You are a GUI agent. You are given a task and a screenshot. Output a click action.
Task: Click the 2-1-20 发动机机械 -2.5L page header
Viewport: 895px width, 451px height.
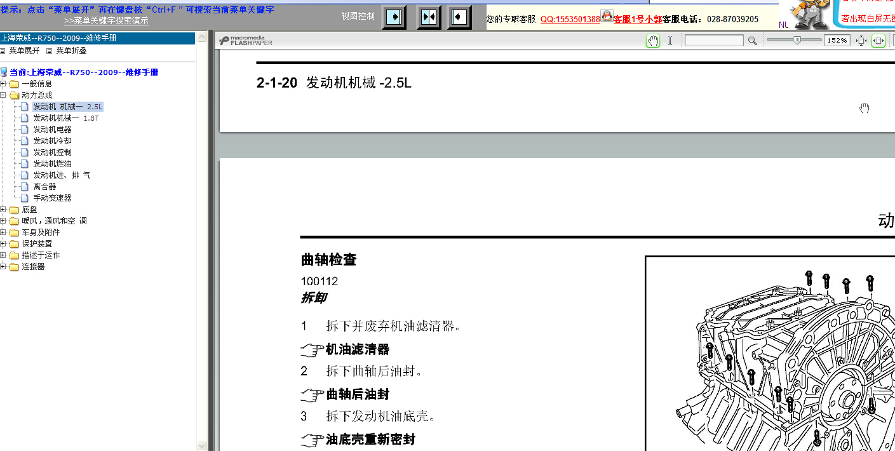[334, 83]
